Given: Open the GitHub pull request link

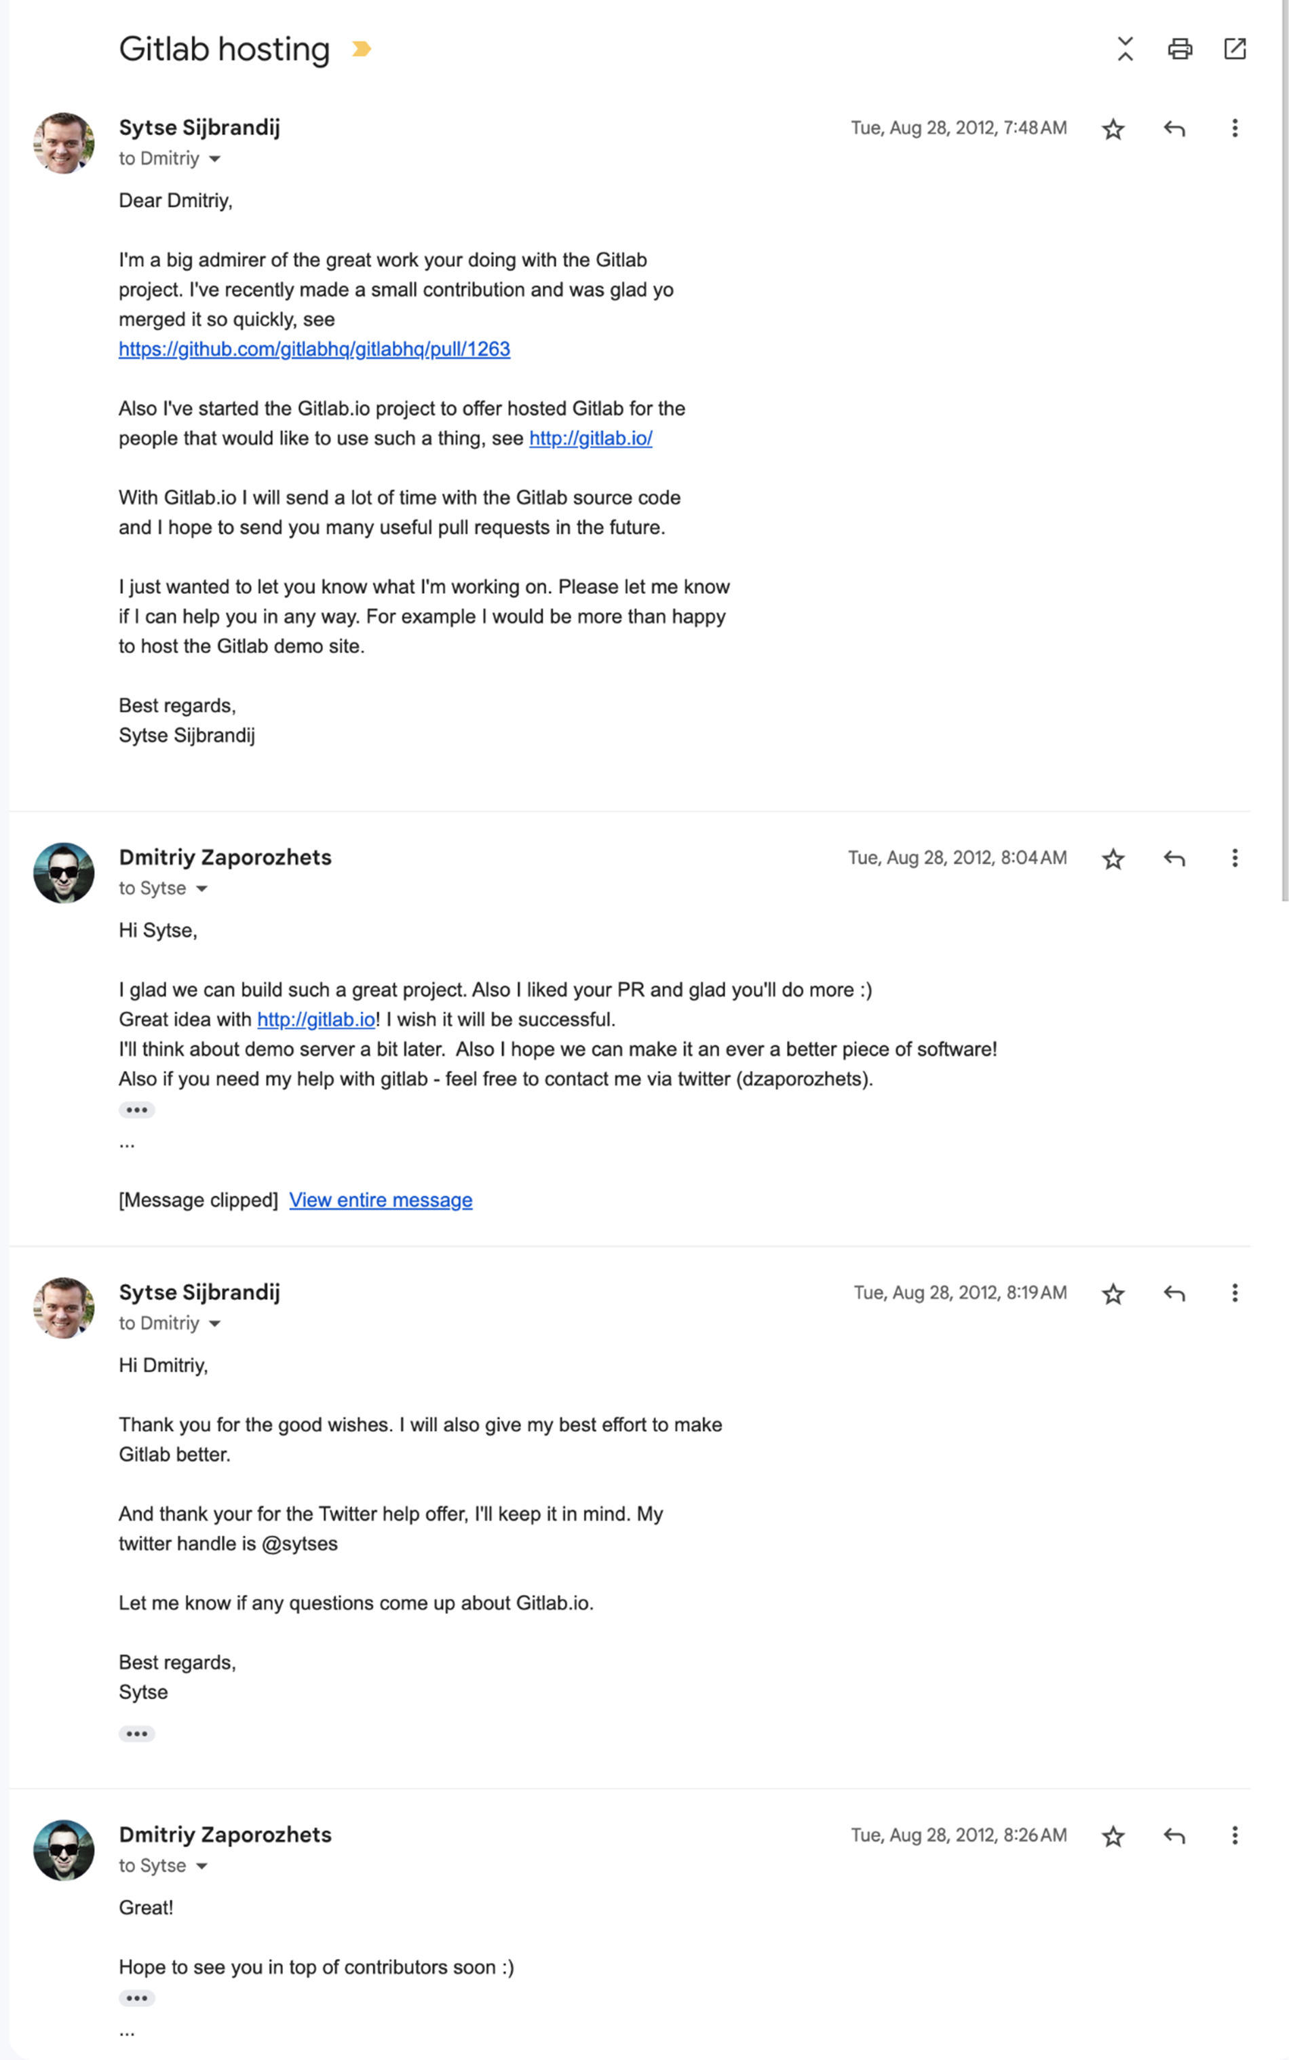Looking at the screenshot, I should [313, 350].
